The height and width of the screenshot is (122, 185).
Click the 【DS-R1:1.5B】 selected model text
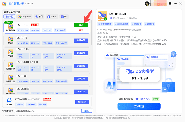pyautogui.click(x=143, y=99)
